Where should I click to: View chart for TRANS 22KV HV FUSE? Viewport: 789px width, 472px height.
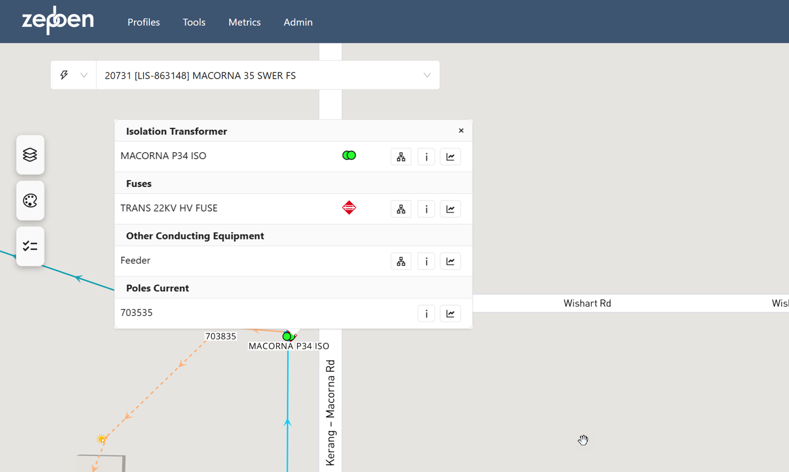450,209
